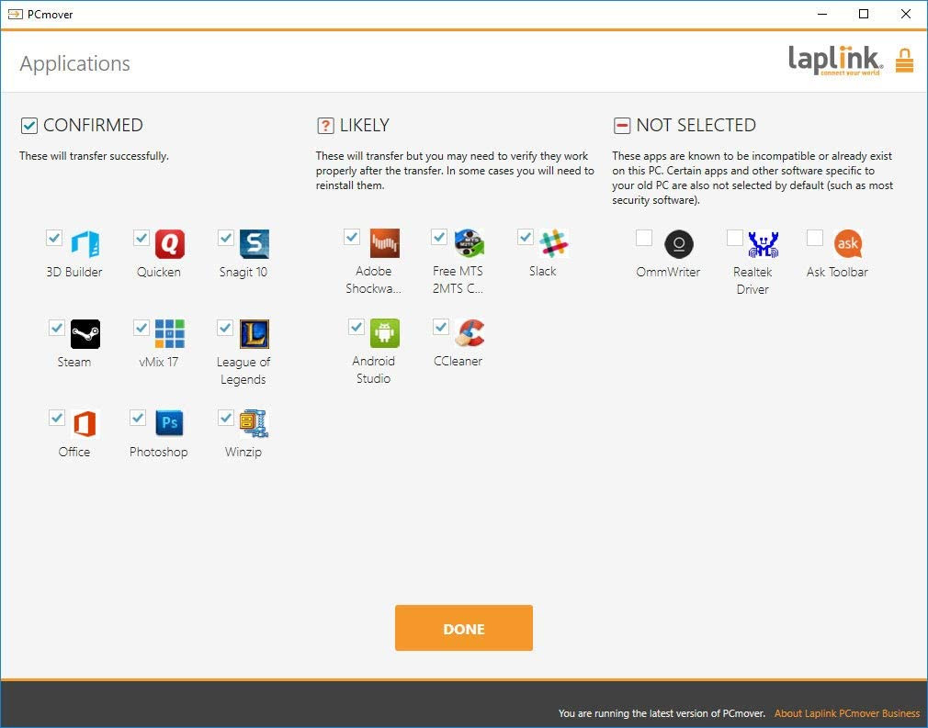This screenshot has width=928, height=728.
Task: Click the Steam app icon
Action: 85,334
